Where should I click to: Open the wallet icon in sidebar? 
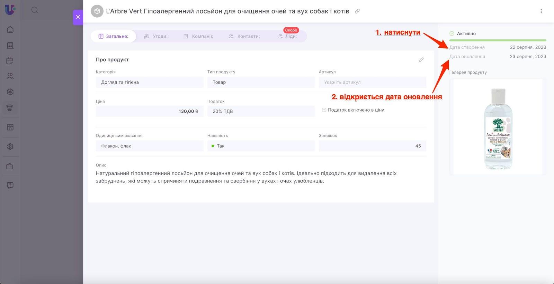coord(10,166)
